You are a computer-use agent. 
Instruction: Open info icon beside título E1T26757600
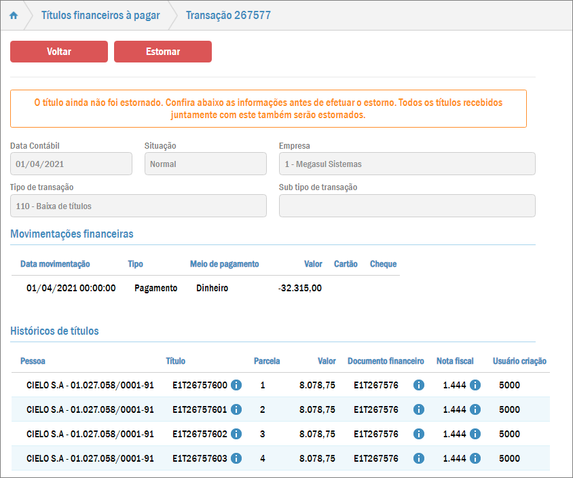pyautogui.click(x=236, y=385)
